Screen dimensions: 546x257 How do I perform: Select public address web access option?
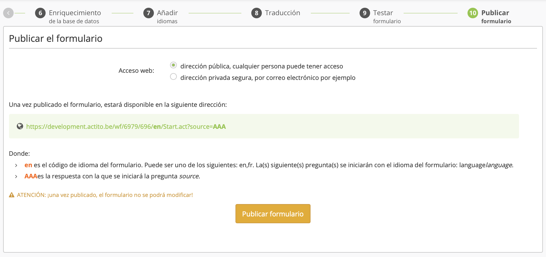[x=173, y=65]
